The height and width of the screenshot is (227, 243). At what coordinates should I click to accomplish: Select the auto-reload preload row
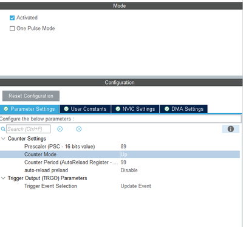pyautogui.click(x=120, y=170)
